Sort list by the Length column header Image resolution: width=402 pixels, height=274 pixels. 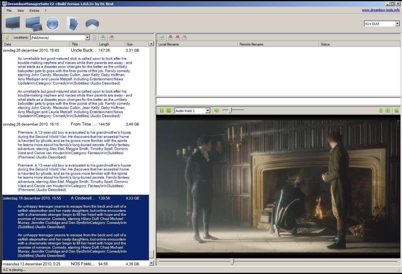[111, 44]
